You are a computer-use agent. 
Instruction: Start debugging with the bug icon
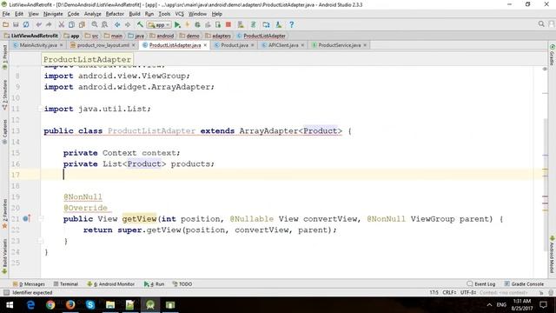click(x=197, y=24)
